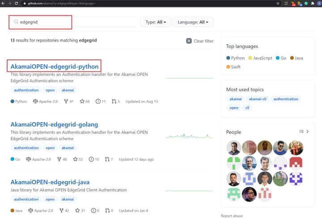Click the browser reload icon

[x=17, y=3]
